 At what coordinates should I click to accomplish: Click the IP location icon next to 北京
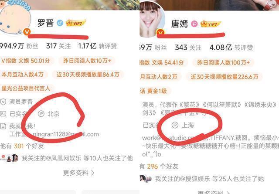click(x=41, y=113)
